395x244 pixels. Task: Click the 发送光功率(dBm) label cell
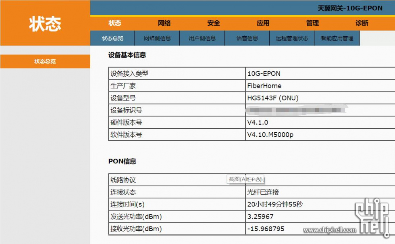177,217
